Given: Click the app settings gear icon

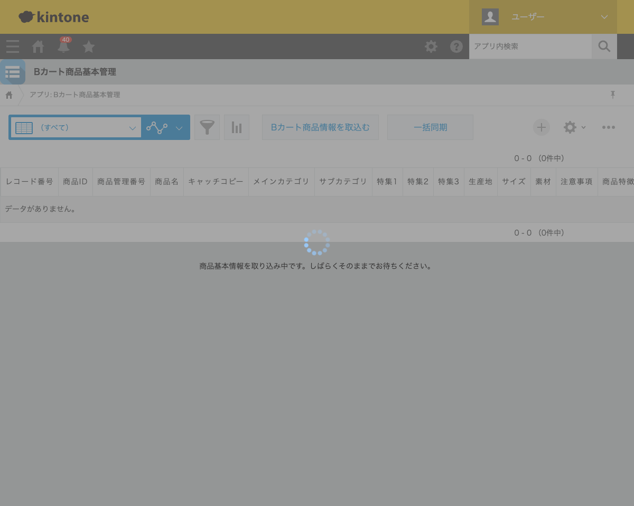Looking at the screenshot, I should coord(570,127).
